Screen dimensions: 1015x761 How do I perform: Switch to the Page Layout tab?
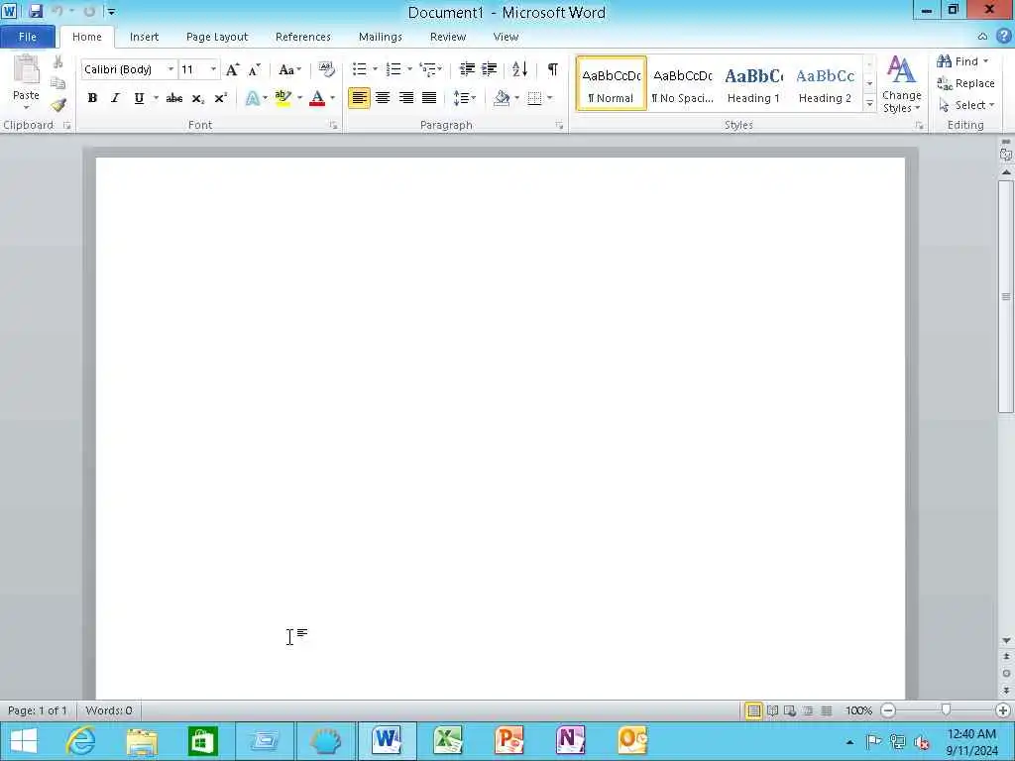[217, 37]
